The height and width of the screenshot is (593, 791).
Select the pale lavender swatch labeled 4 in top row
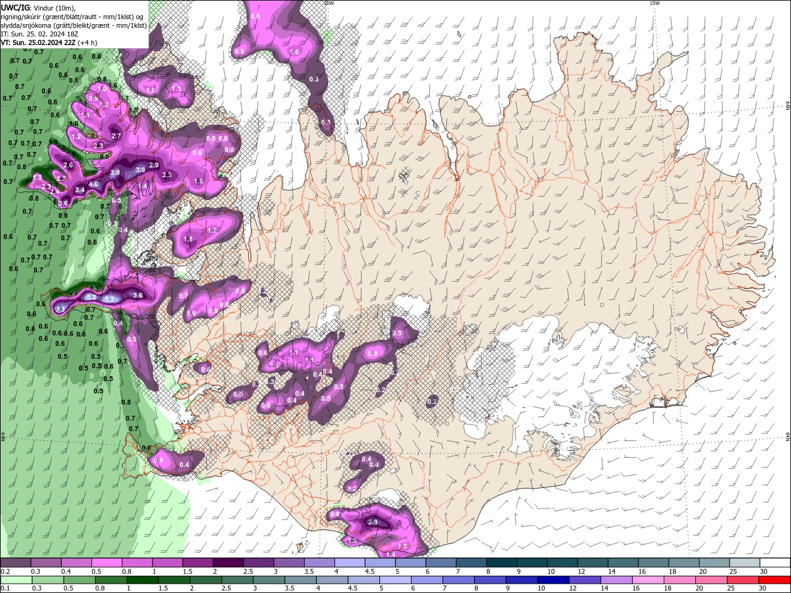click(x=349, y=563)
